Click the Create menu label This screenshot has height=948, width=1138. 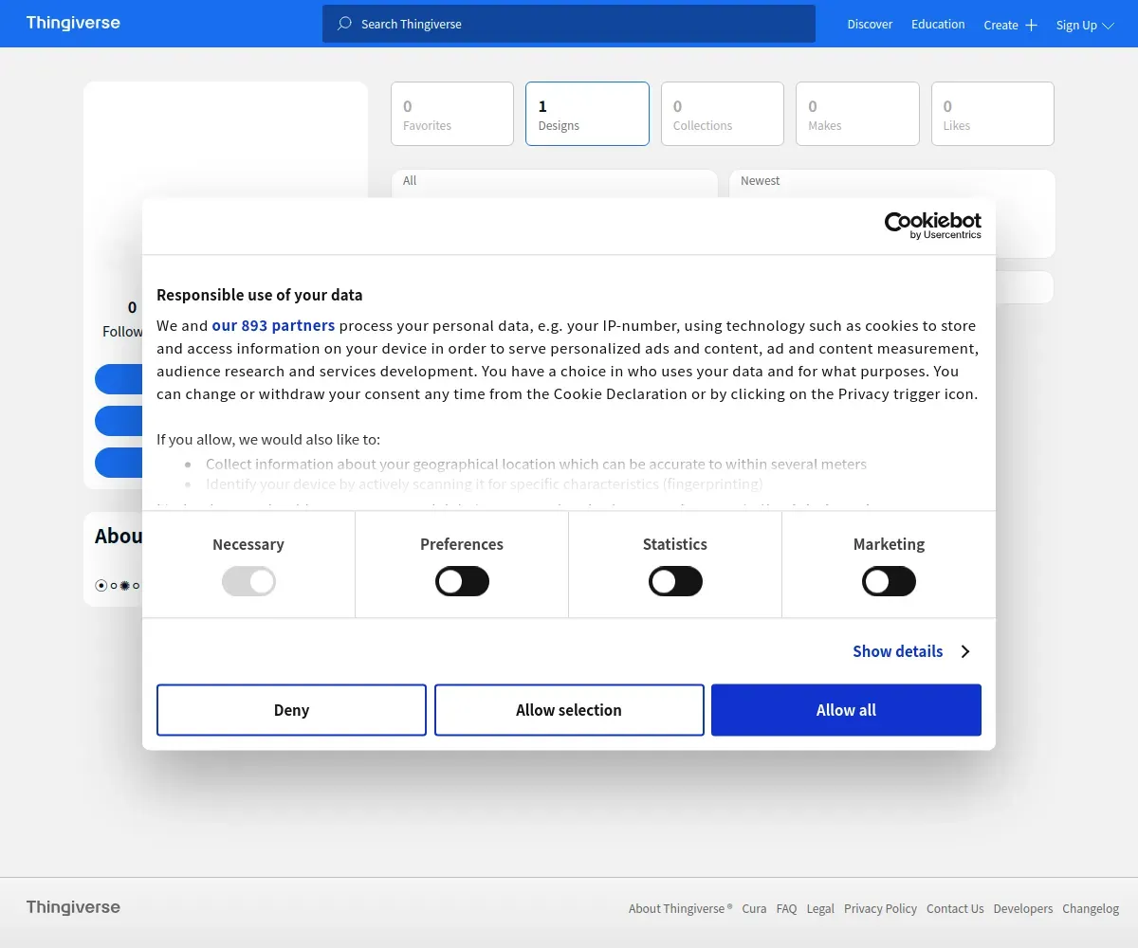(x=1000, y=26)
